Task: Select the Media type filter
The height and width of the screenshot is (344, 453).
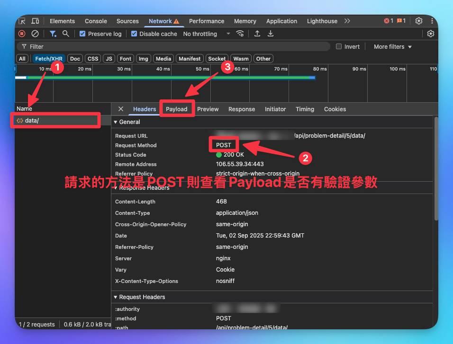Action: click(163, 59)
